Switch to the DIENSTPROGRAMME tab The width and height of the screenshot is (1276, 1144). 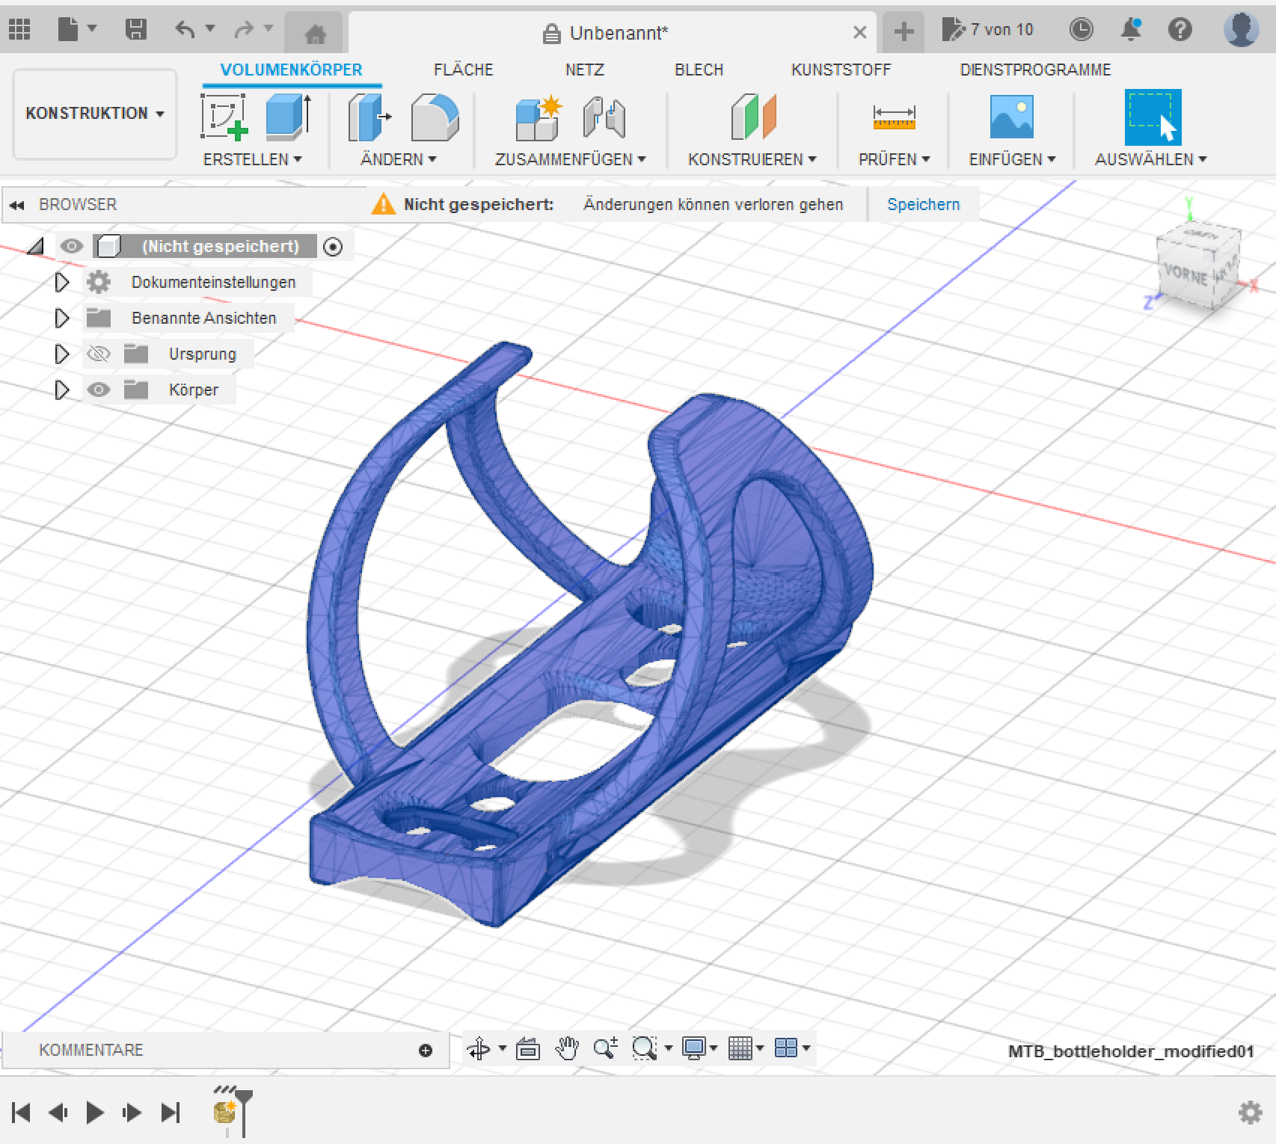point(1035,70)
